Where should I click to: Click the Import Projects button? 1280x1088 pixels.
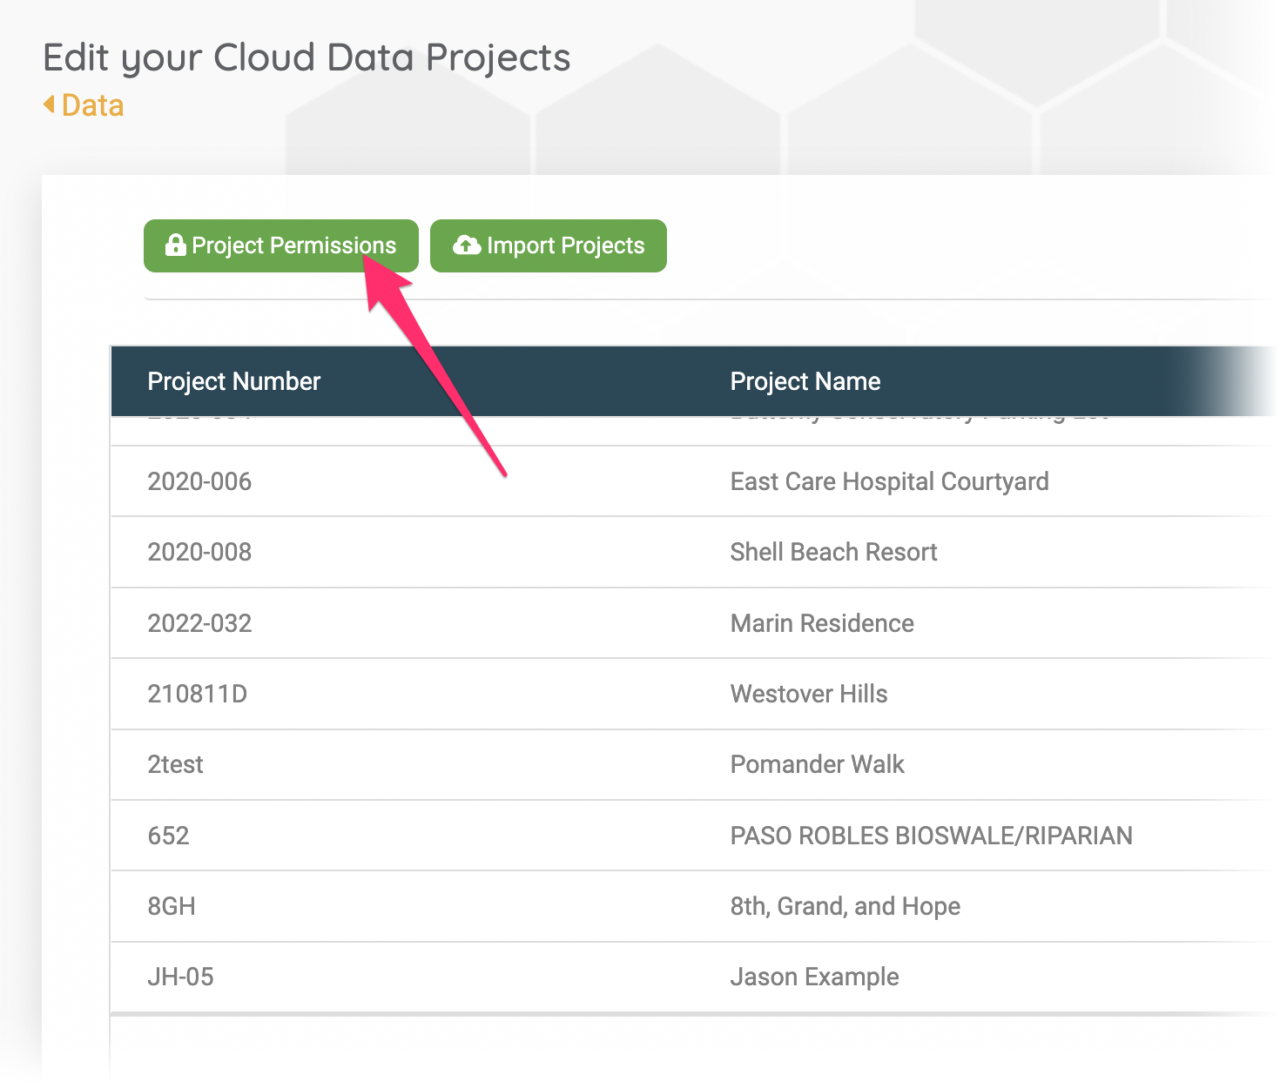pos(549,245)
